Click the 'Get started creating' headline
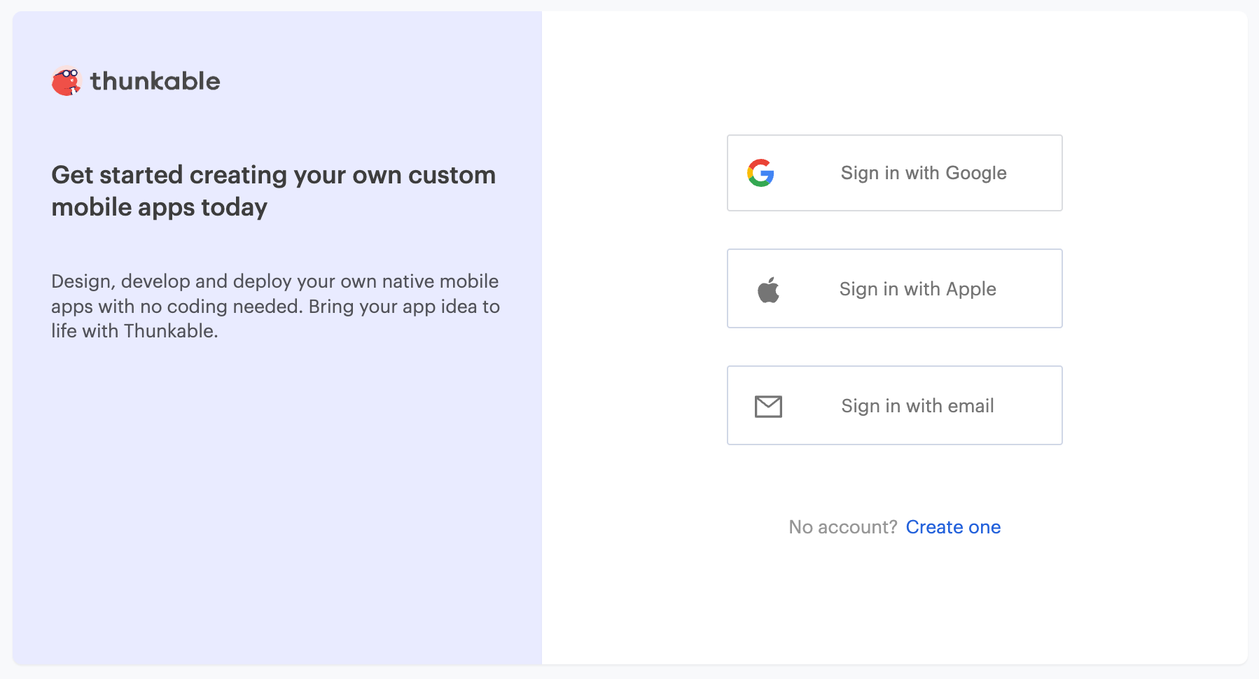The width and height of the screenshot is (1259, 679). click(x=273, y=175)
